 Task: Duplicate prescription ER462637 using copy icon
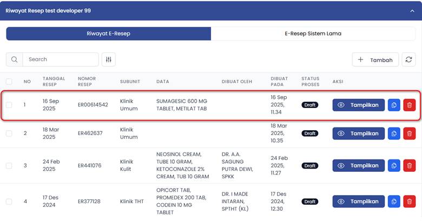394,133
